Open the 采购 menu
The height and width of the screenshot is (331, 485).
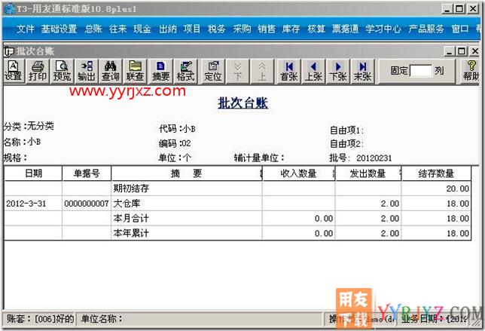[242, 29]
